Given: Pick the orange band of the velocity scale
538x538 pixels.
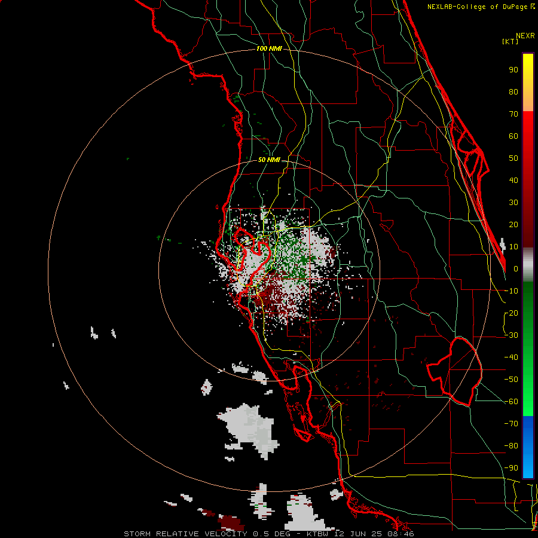Looking at the screenshot, I should pos(528,101).
